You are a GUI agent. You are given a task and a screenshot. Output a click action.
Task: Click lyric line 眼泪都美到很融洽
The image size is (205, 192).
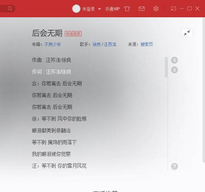coord(51,131)
